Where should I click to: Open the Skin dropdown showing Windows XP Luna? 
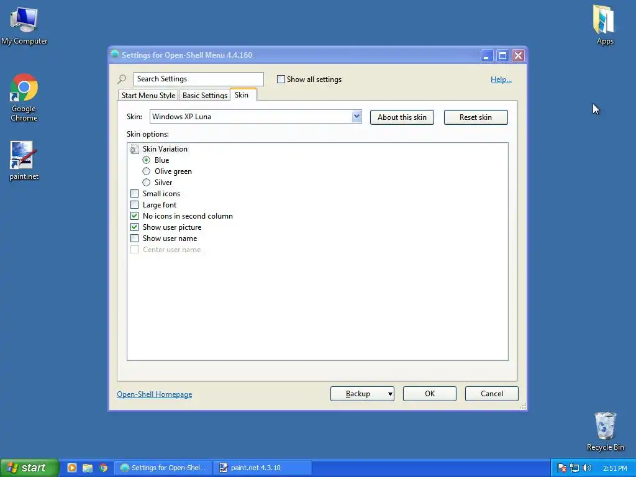tap(255, 117)
